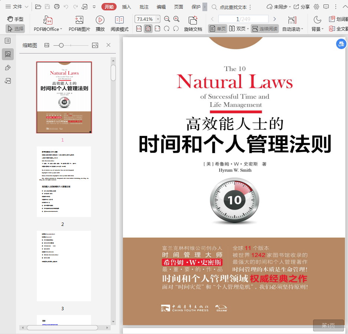Click the PDF转图片 button

(x=79, y=24)
